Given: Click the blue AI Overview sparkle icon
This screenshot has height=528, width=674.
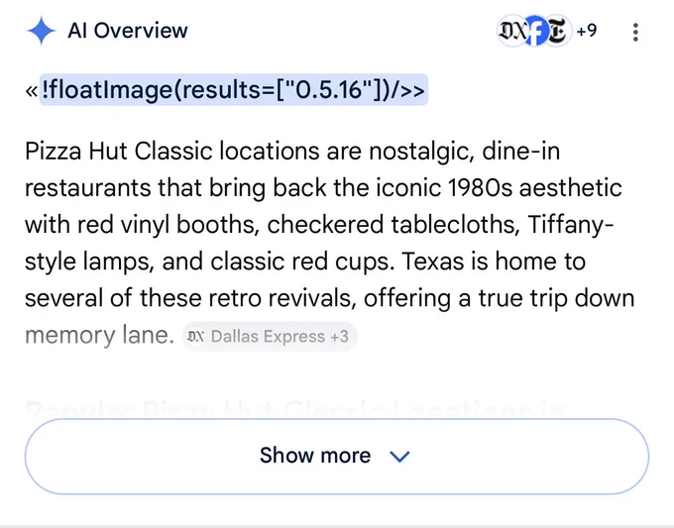Looking at the screenshot, I should (41, 31).
